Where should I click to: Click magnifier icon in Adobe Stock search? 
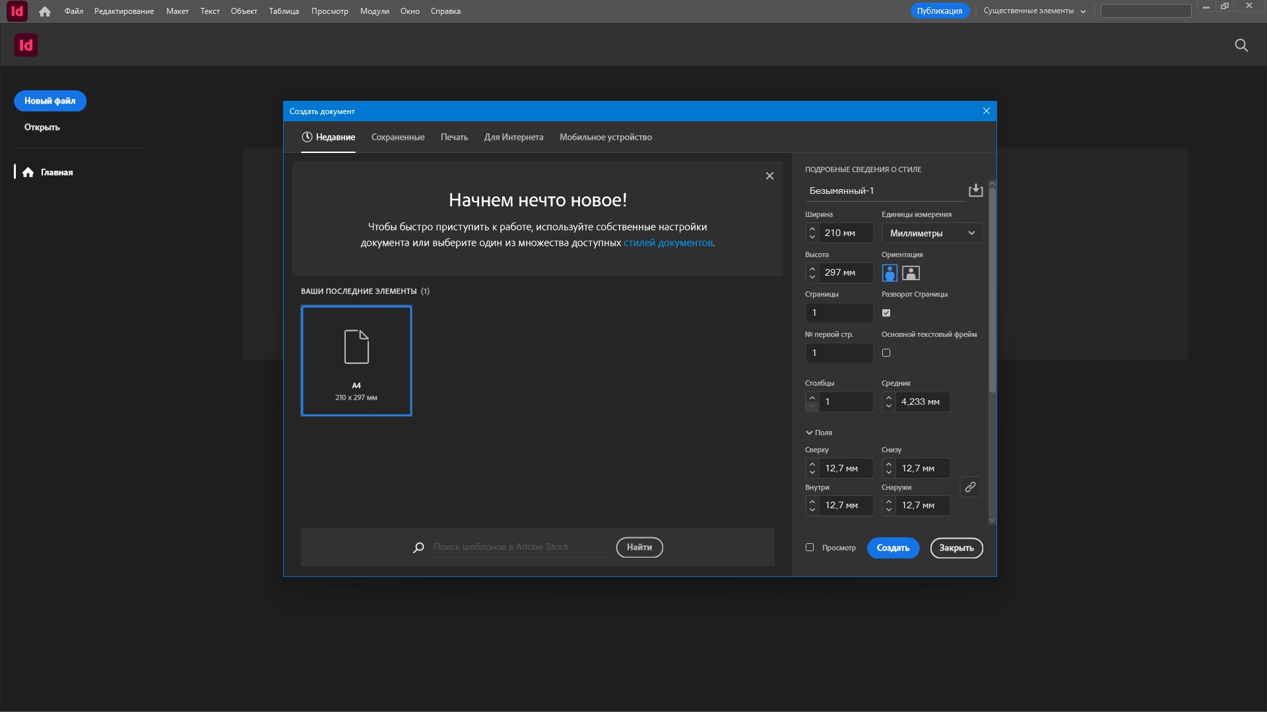(x=418, y=548)
